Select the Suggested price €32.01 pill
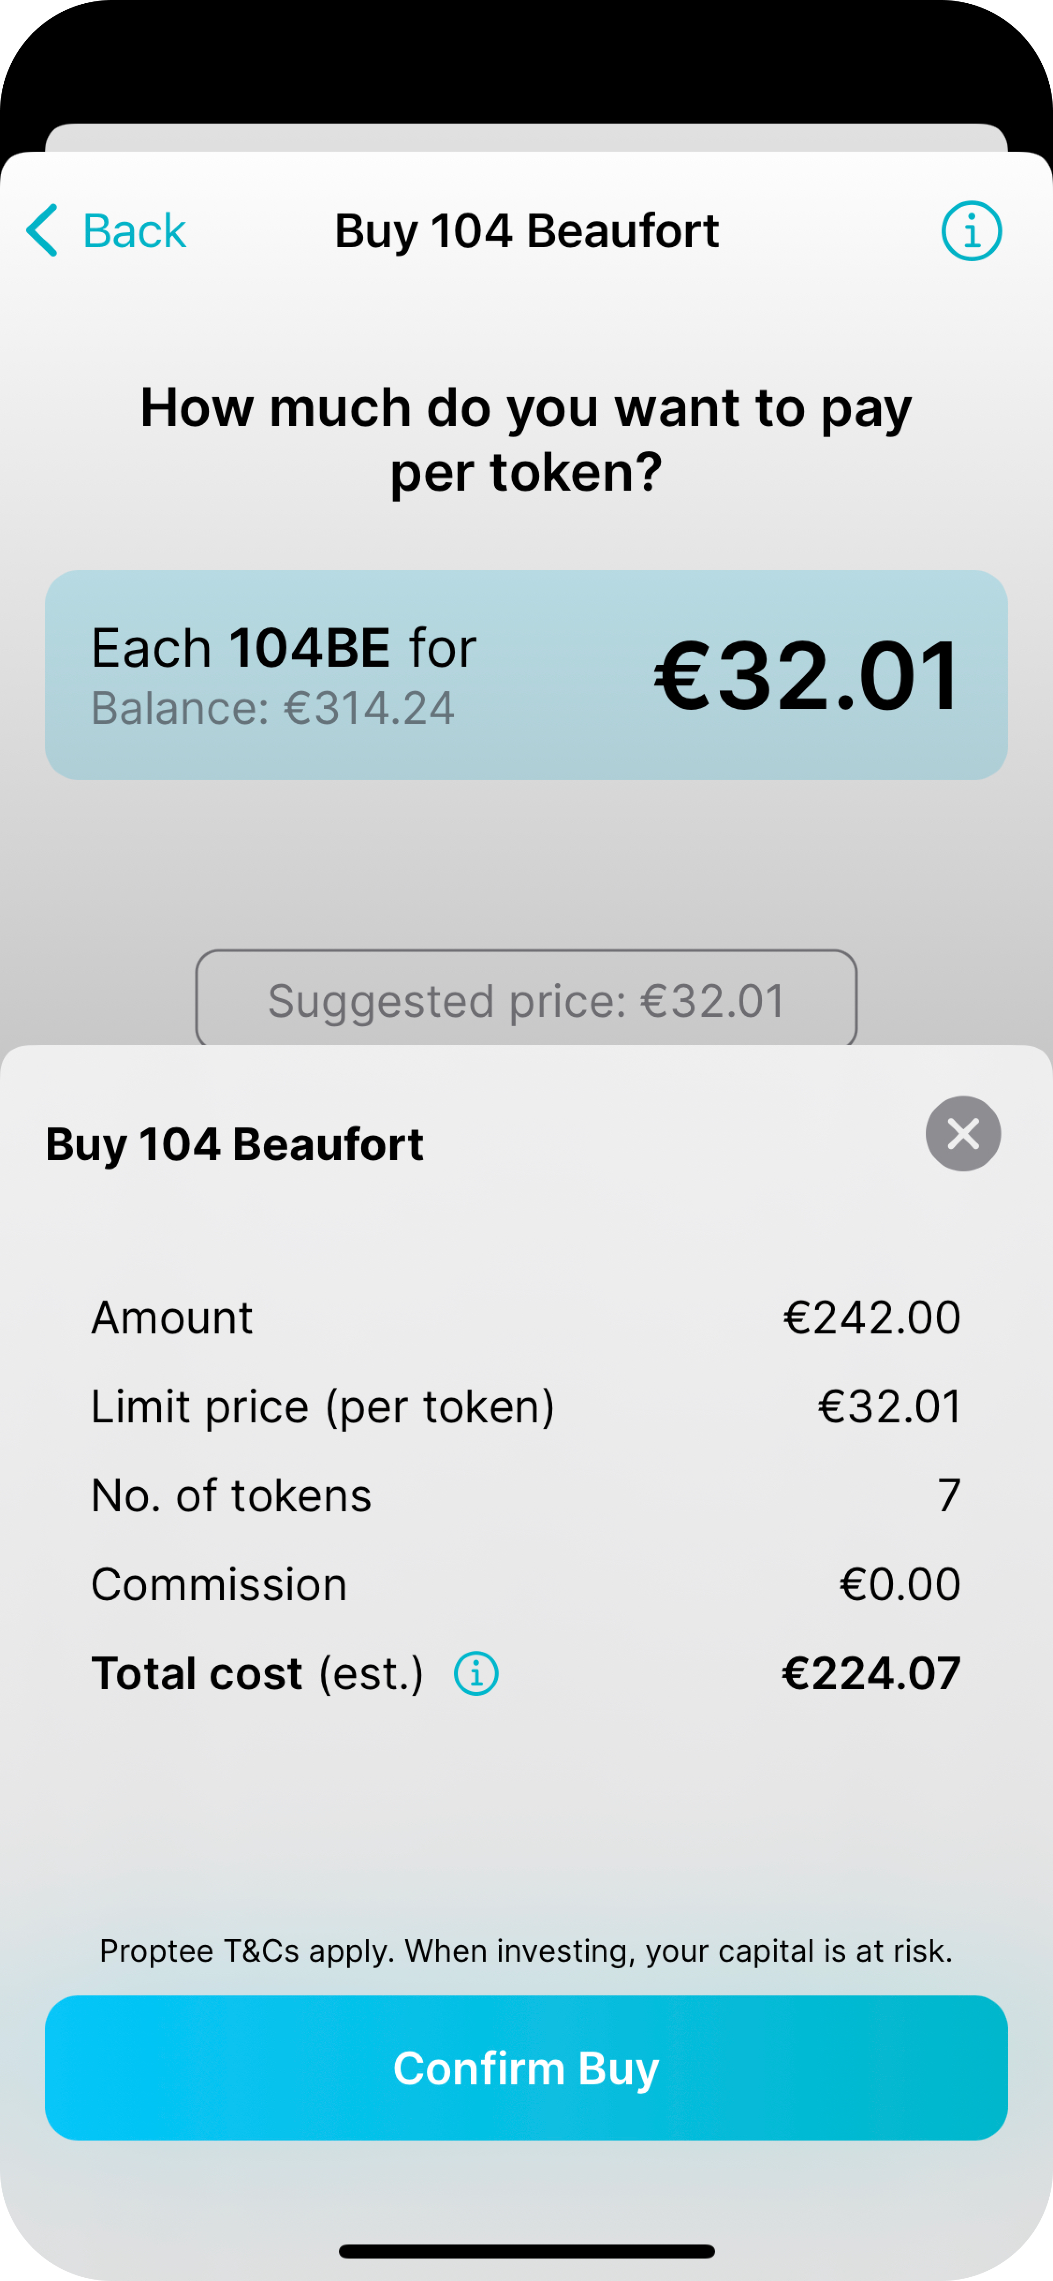1053x2281 pixels. point(526,1000)
